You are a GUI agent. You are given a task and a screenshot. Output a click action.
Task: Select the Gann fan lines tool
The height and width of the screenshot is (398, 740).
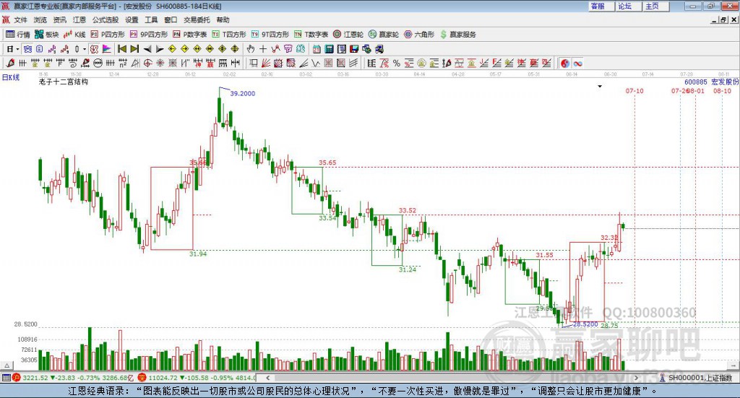click(266, 63)
